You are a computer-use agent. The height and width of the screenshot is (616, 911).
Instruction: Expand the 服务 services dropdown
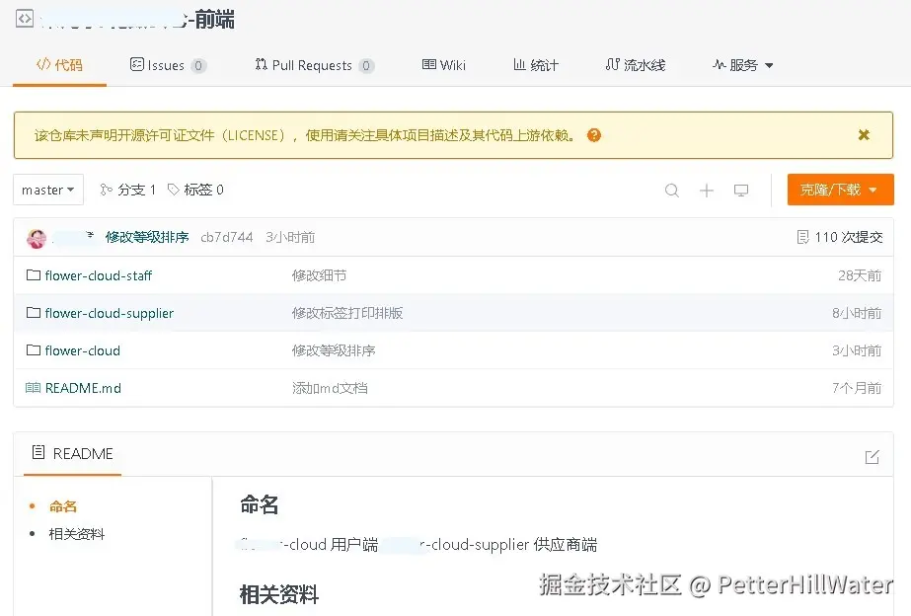pos(742,65)
